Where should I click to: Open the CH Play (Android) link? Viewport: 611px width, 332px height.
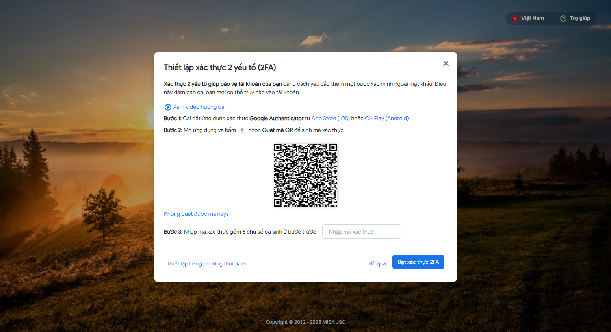point(386,118)
